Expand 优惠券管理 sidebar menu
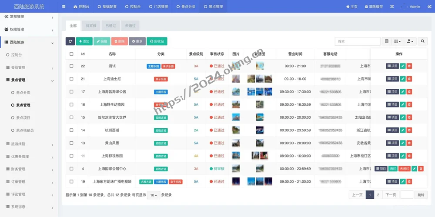The height and width of the screenshot is (217, 435). [29, 157]
